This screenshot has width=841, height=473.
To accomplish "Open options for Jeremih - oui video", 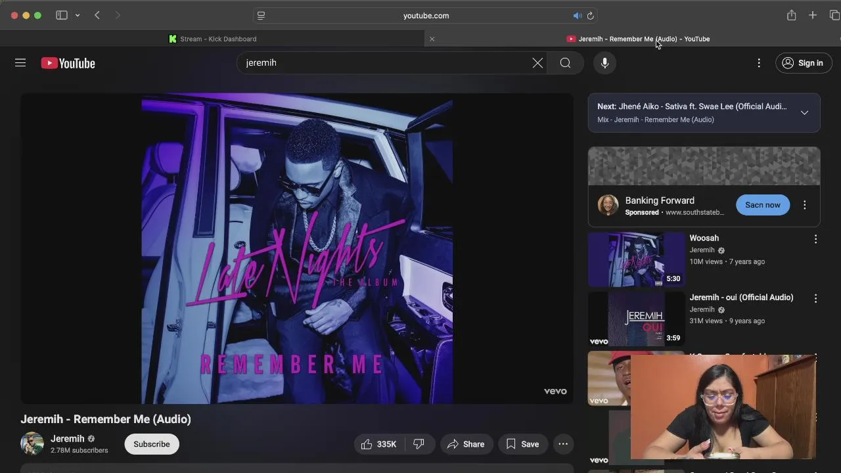I will coord(815,298).
